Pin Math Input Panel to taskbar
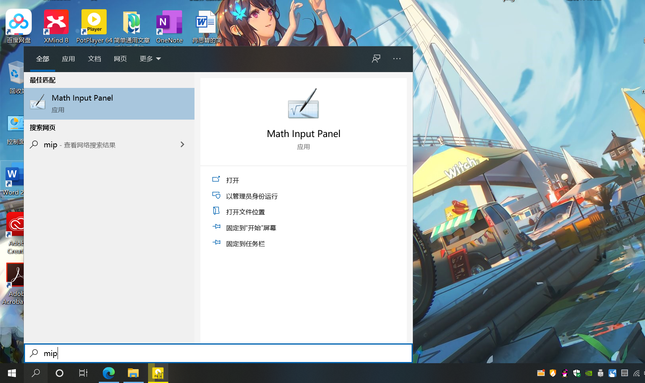645x383 pixels. point(245,243)
